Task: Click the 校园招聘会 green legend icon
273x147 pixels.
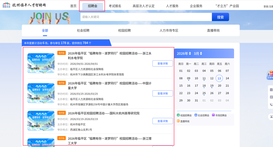Action: pos(178,115)
